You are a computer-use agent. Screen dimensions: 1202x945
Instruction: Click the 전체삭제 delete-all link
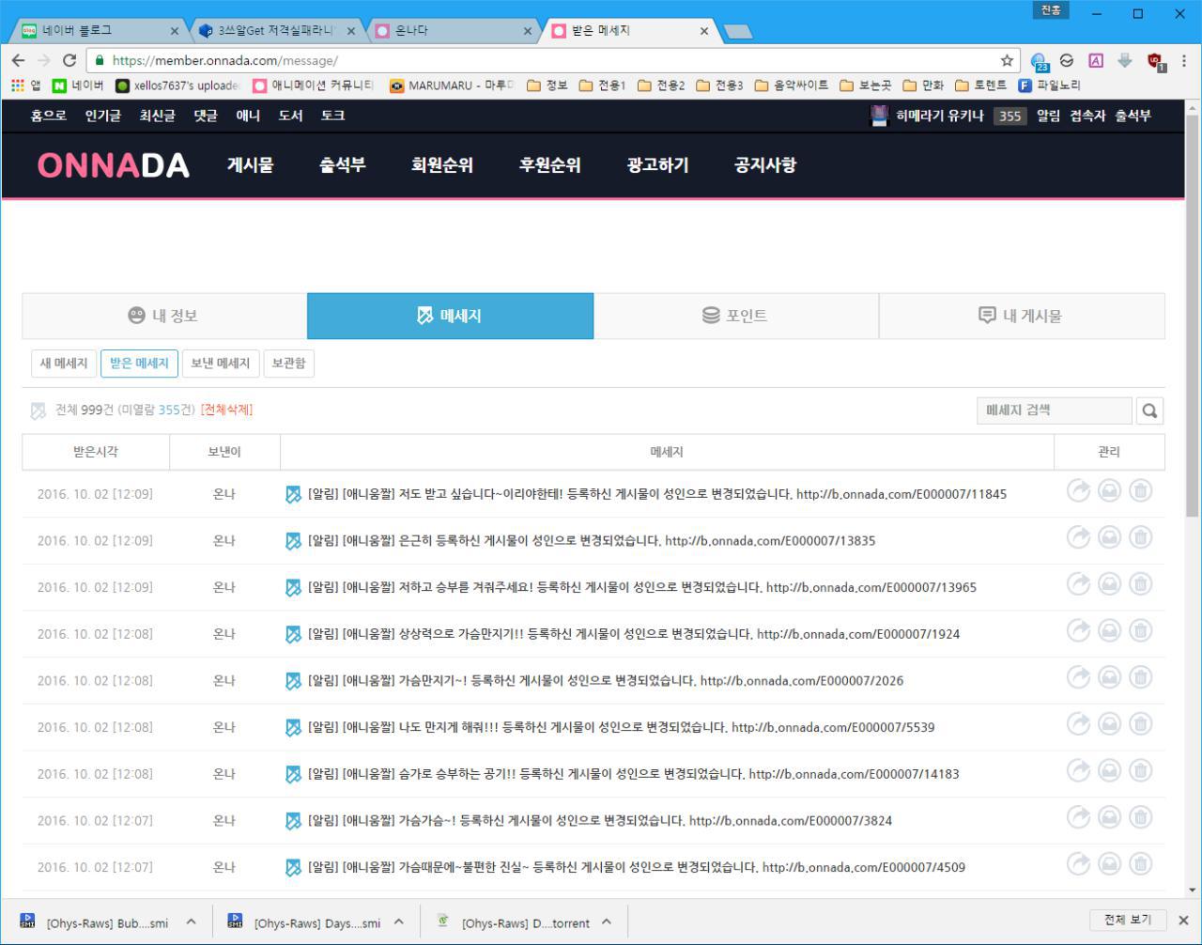tap(226, 410)
